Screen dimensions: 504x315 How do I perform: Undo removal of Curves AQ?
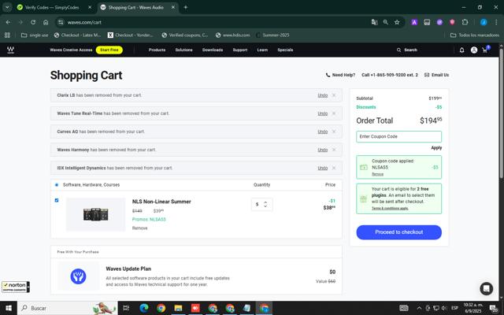click(322, 132)
